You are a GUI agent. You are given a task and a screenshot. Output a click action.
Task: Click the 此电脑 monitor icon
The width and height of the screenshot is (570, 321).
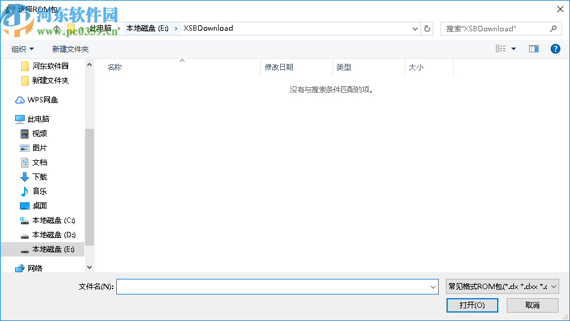tap(20, 119)
